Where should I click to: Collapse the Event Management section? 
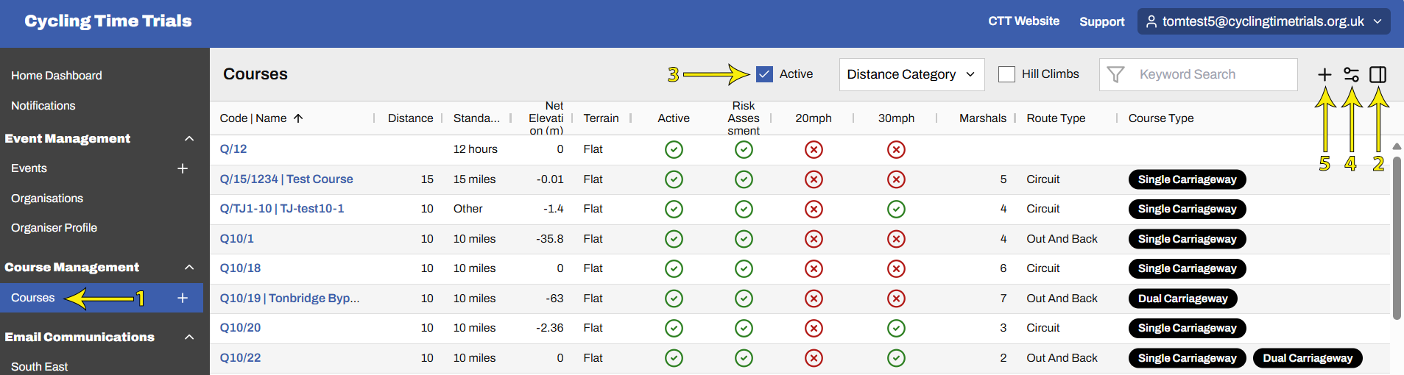pos(189,138)
